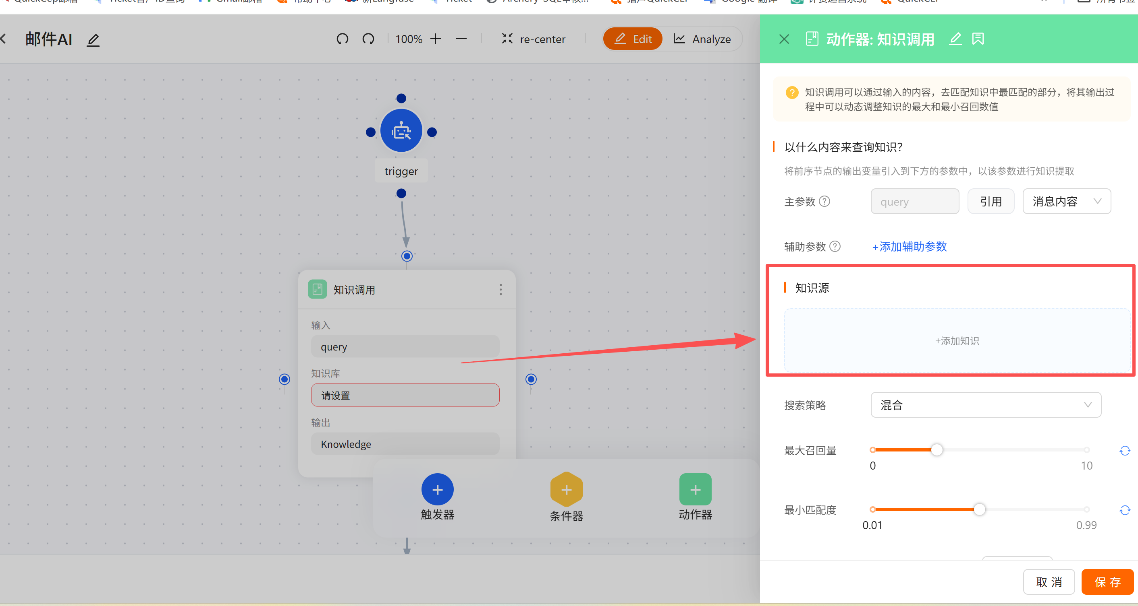Click the 引用 button

tap(991, 202)
